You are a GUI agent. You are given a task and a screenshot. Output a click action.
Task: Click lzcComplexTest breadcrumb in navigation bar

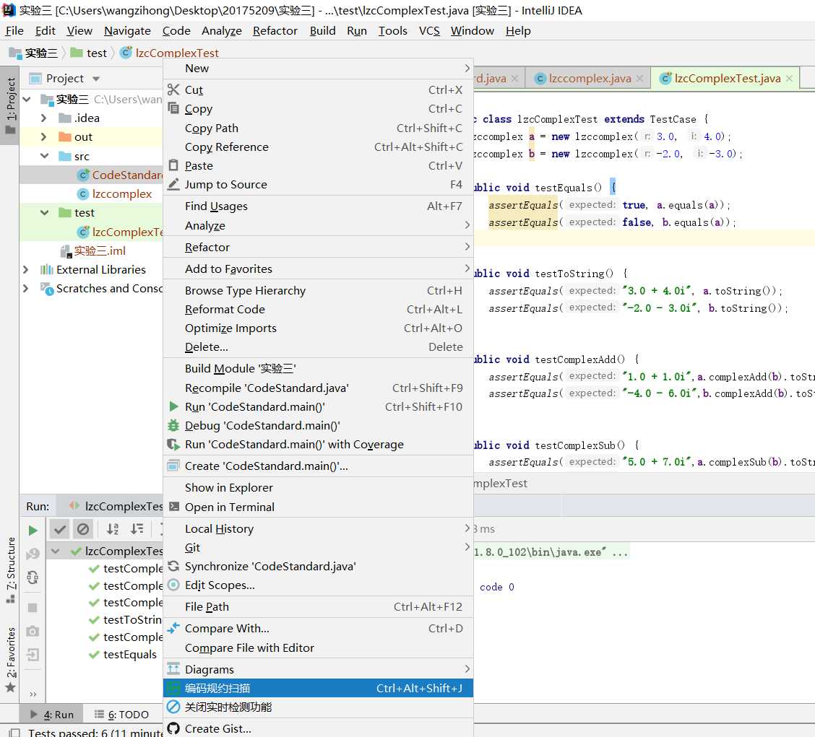[x=170, y=53]
